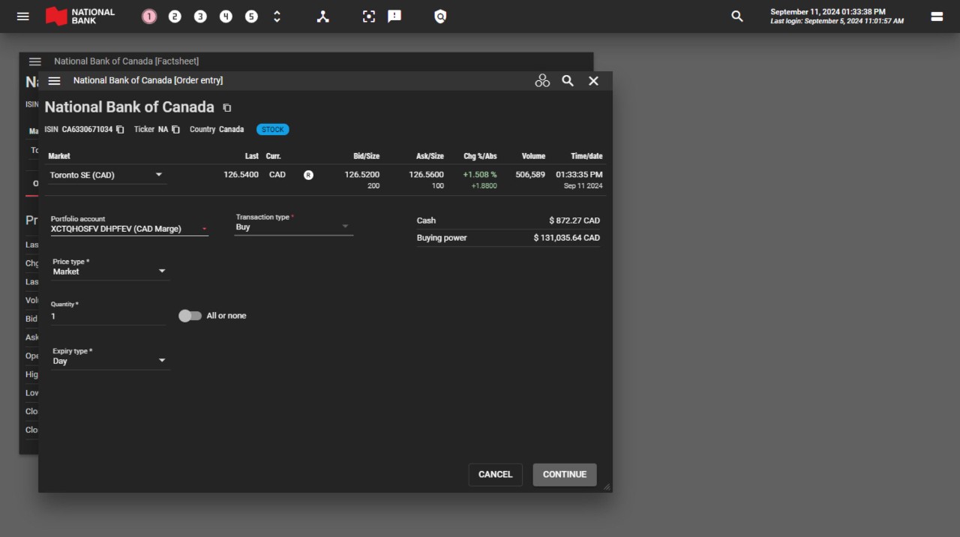960x537 pixels.
Task: Click the Cash amount $ 872.27 CAD
Action: point(574,220)
